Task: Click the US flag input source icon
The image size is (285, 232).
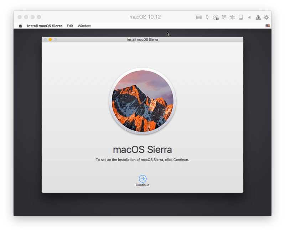Action: tap(268, 26)
